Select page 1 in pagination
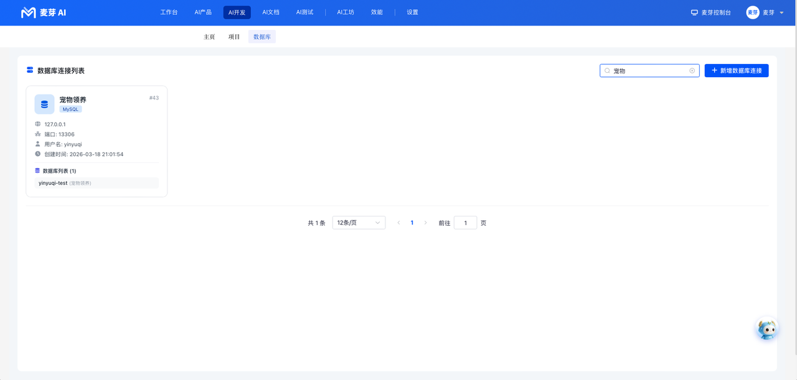This screenshot has height=380, width=797. click(412, 223)
